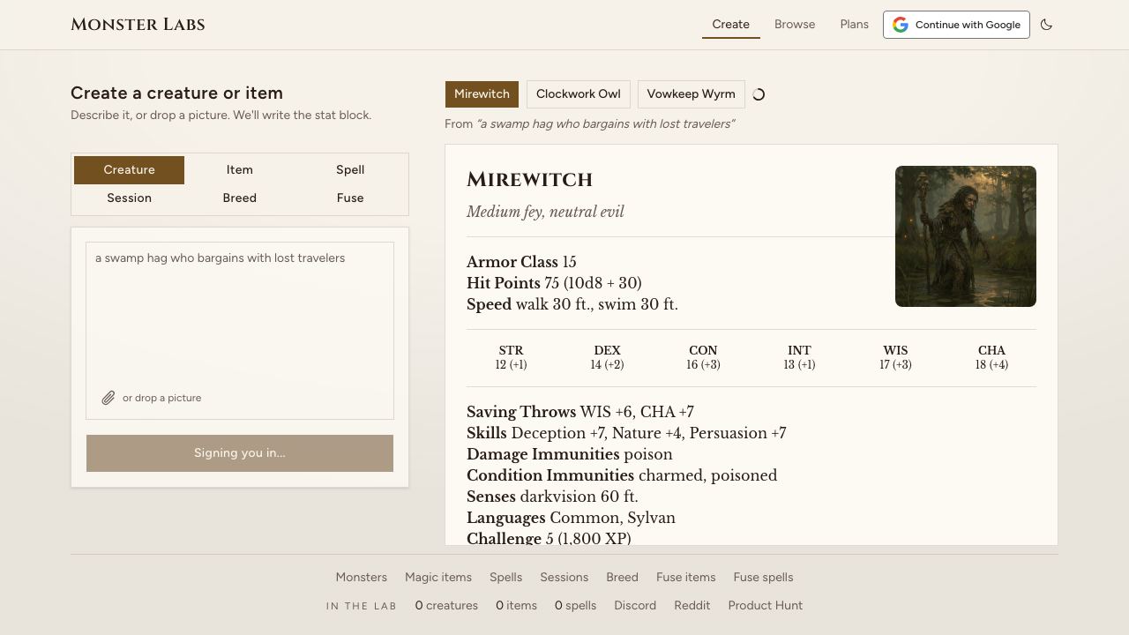Select the Fuse type option
The width and height of the screenshot is (1129, 635).
[x=350, y=198]
